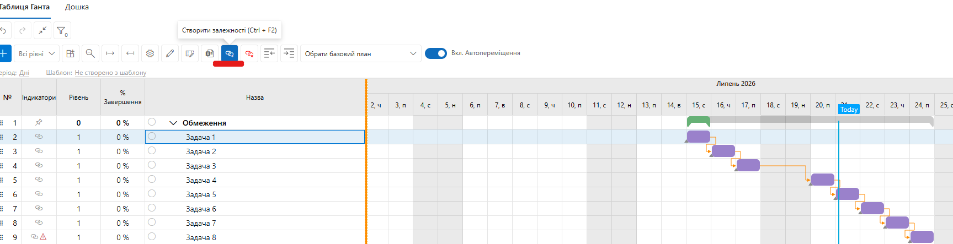Click the indent task icon
The height and width of the screenshot is (244, 953).
289,53
